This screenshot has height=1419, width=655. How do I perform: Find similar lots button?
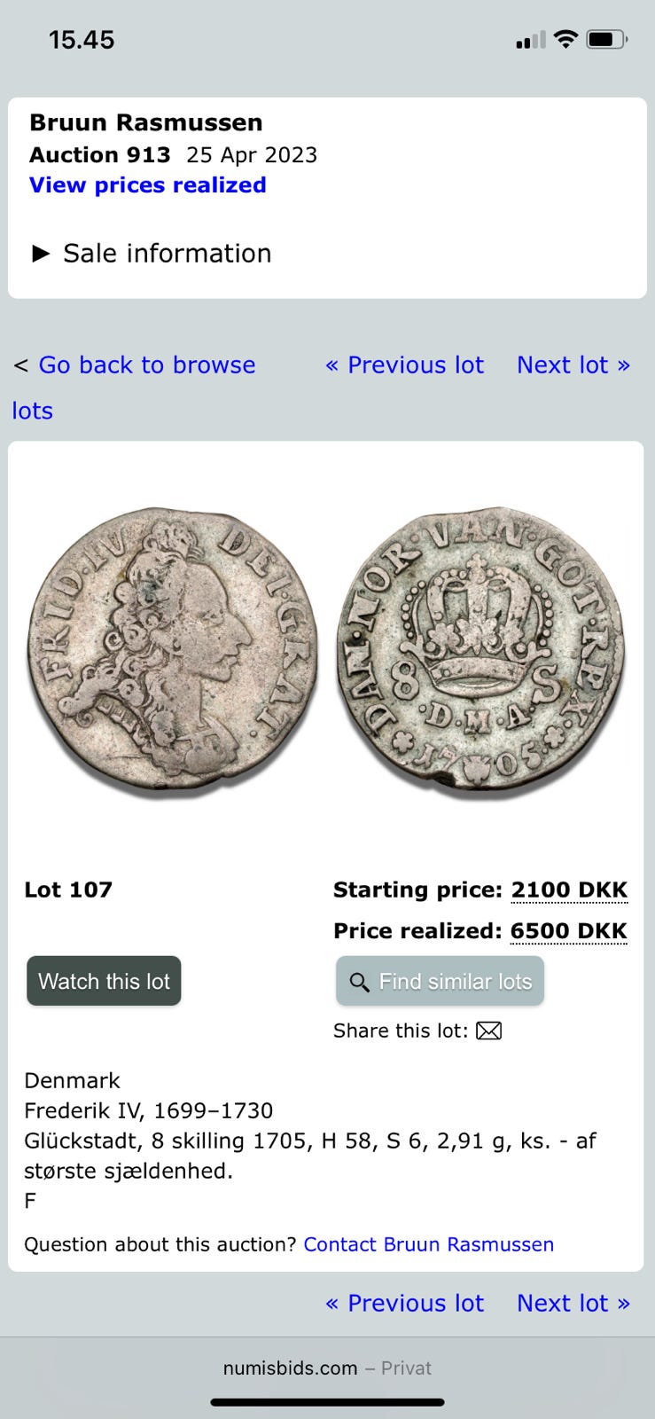(440, 981)
